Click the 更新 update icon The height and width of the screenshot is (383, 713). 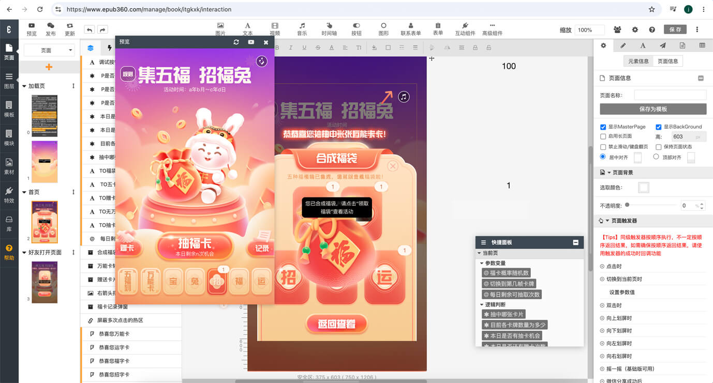(70, 29)
